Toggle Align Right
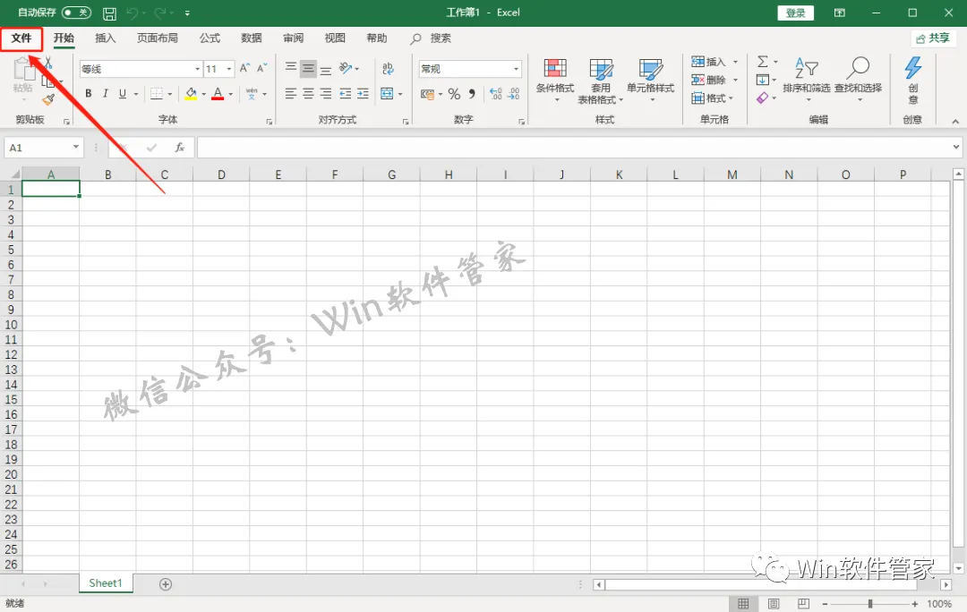Image resolution: width=967 pixels, height=612 pixels. (326, 94)
